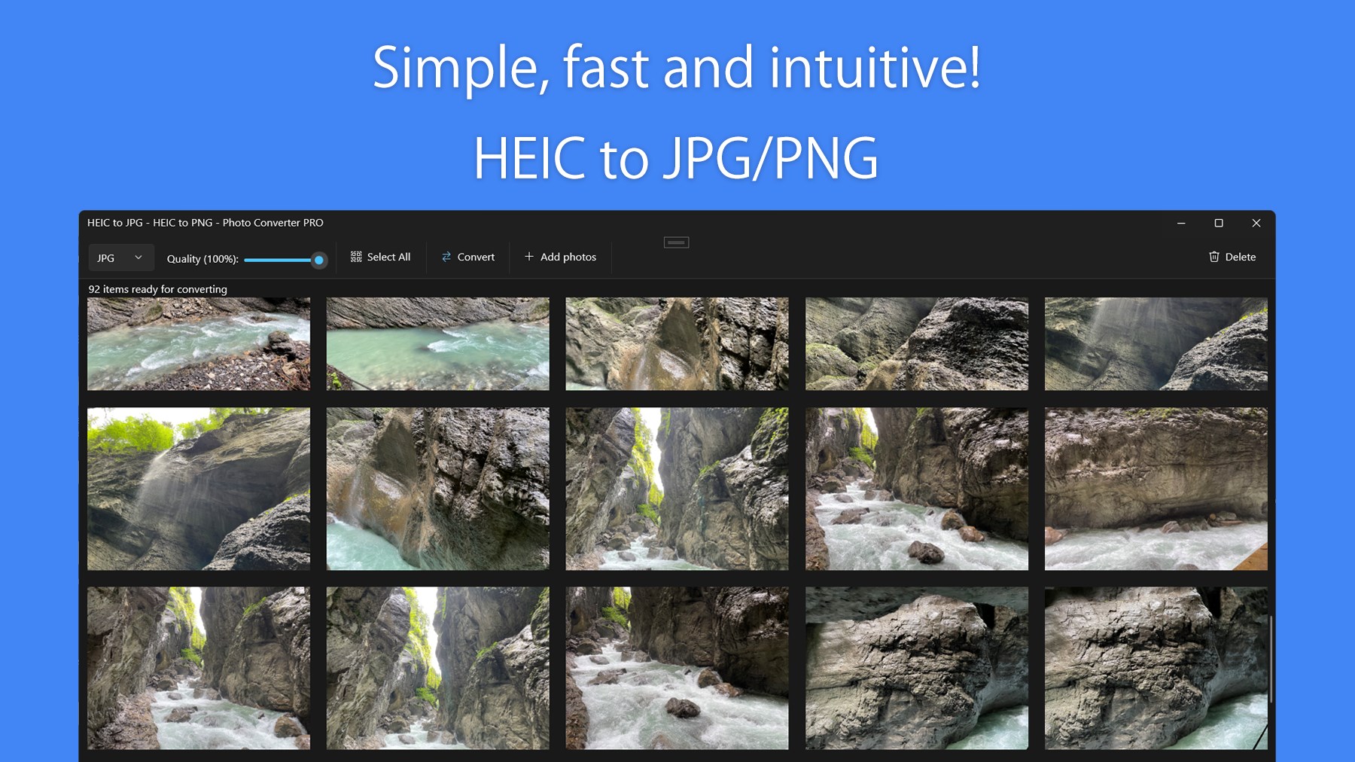Viewport: 1355px width, 762px height.
Task: Click the drag handle above the toolbar
Action: pos(675,241)
